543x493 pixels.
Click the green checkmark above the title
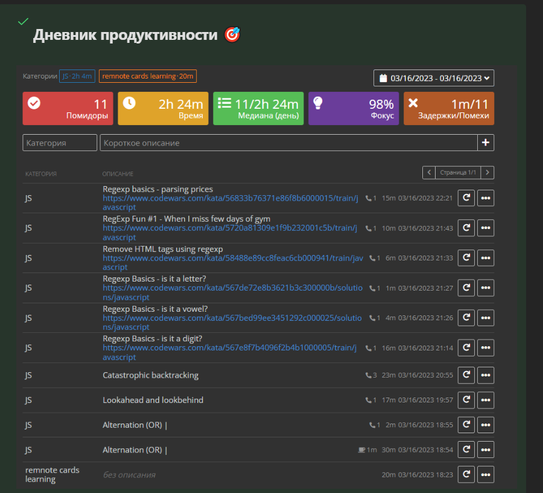tap(23, 22)
